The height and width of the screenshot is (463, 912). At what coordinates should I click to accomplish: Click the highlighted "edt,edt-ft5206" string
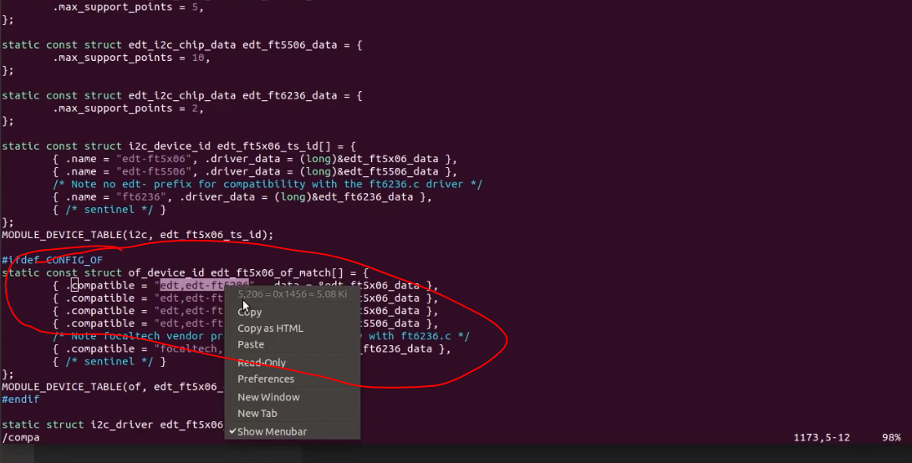tap(204, 286)
